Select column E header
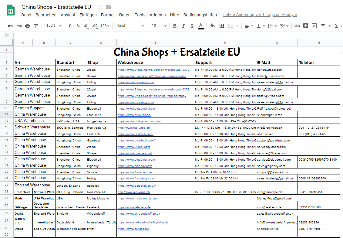 [155, 43]
